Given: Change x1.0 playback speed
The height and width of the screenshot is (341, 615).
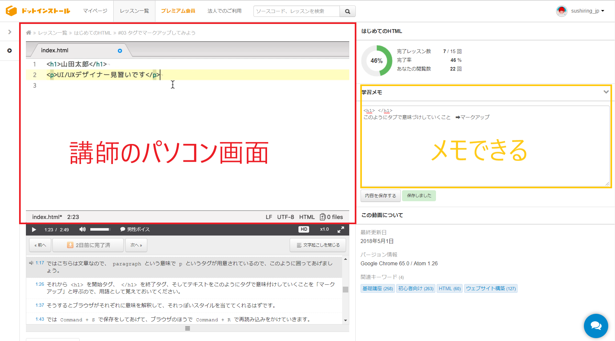Looking at the screenshot, I should click(x=324, y=229).
